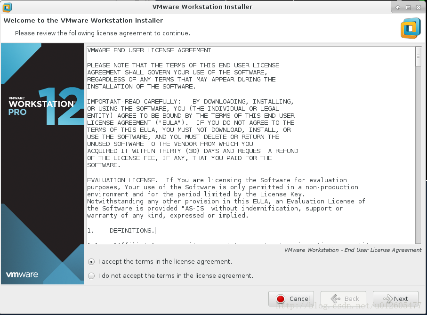Screen dimensions: 427x315
Task: Select 'I do not accept the terms' option
Action: click(91, 276)
